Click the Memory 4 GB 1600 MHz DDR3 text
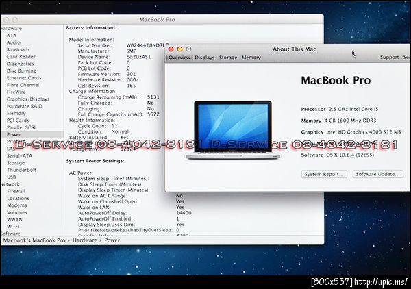 click(x=338, y=121)
